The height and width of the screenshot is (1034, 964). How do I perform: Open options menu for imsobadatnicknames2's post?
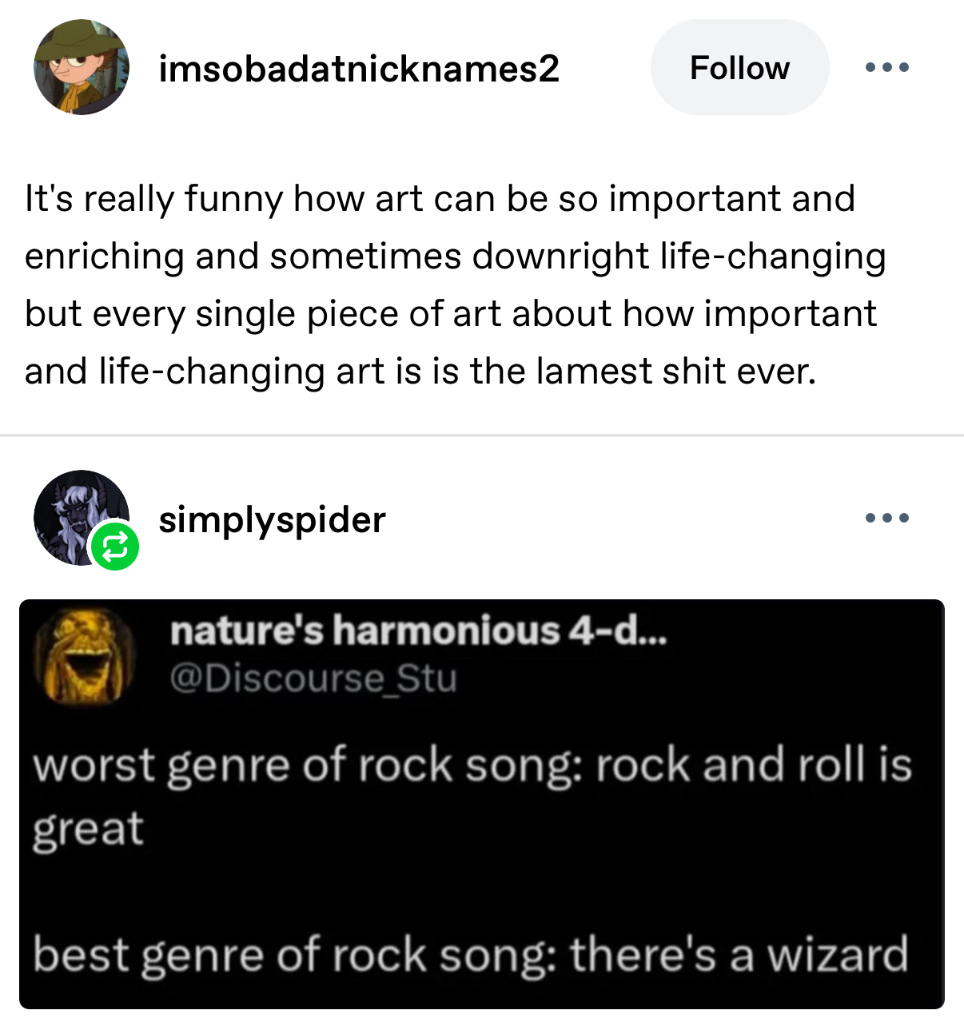pos(887,68)
